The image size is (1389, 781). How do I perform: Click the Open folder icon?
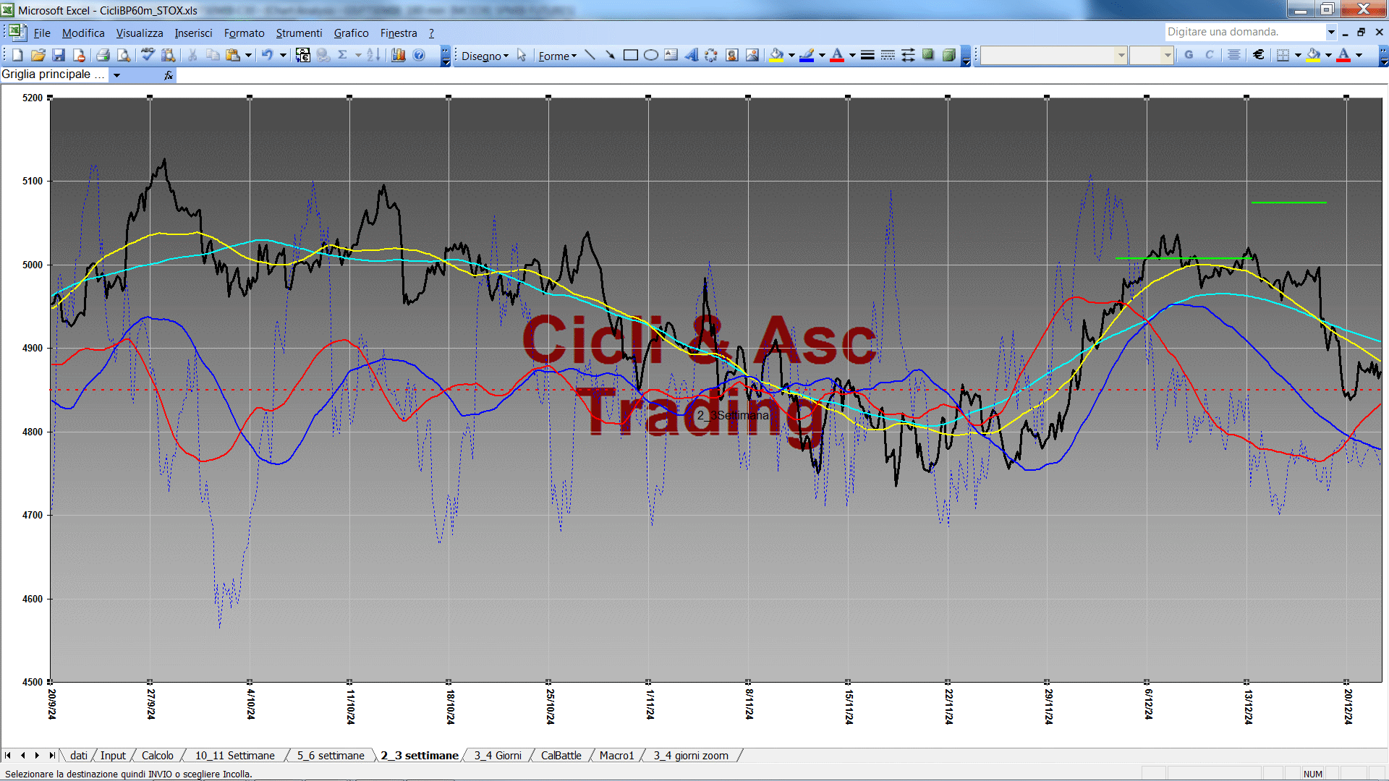click(x=38, y=55)
